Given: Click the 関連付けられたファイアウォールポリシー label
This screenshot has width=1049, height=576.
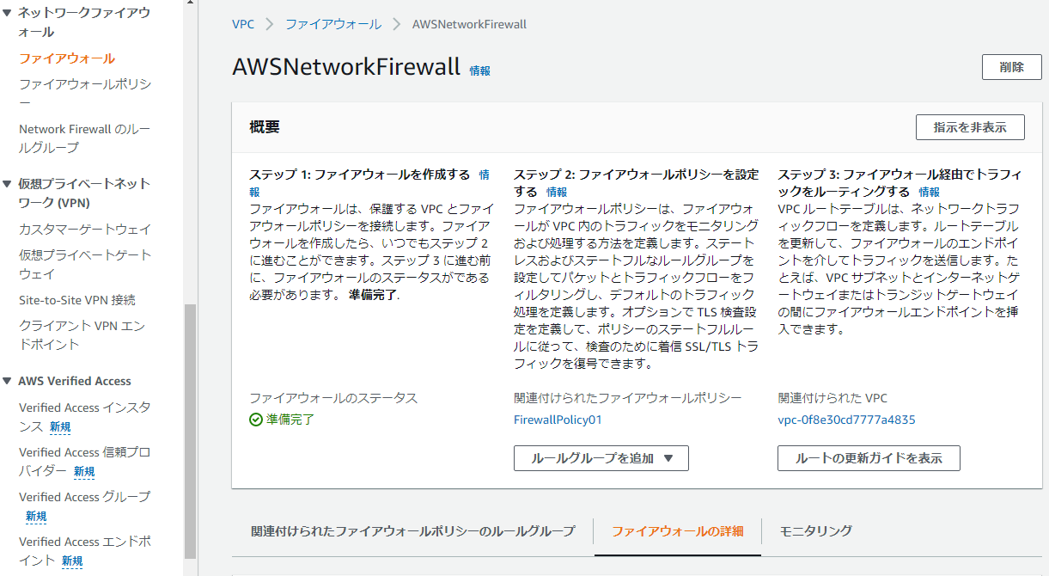Looking at the screenshot, I should (x=627, y=398).
